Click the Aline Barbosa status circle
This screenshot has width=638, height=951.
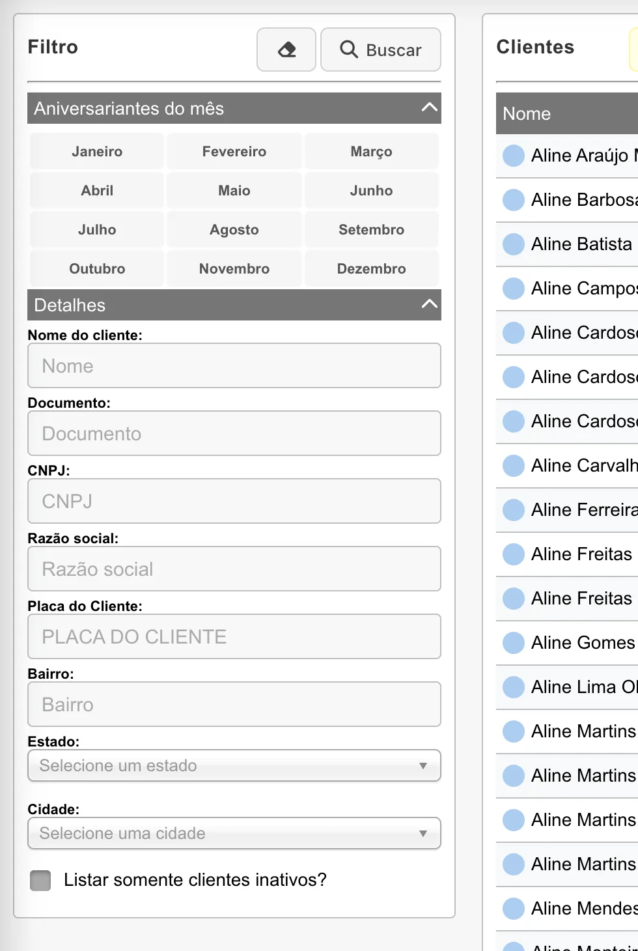tap(514, 200)
